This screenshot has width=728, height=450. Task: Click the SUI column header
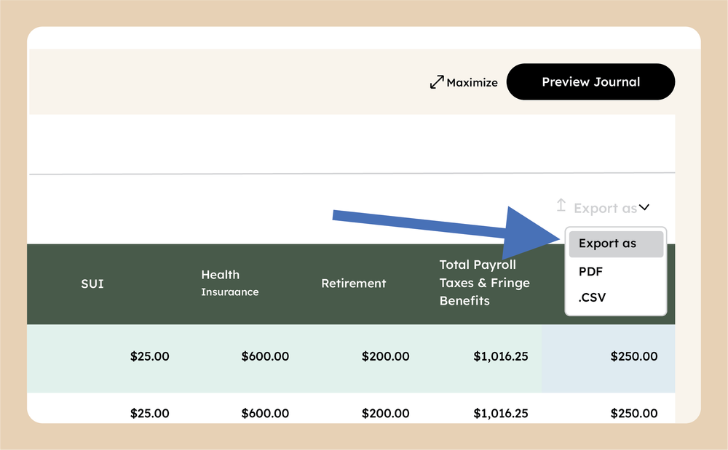(92, 284)
